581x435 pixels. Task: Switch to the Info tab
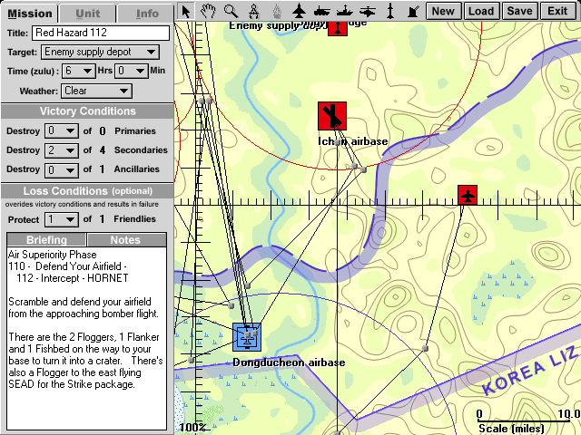tap(146, 14)
